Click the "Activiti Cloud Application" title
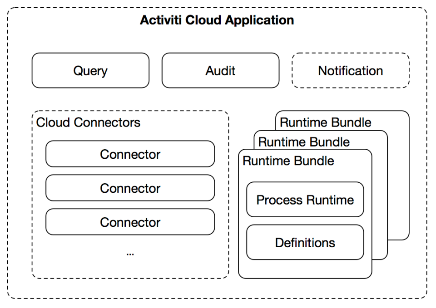Screen dimensions: 436x308 pos(217,20)
